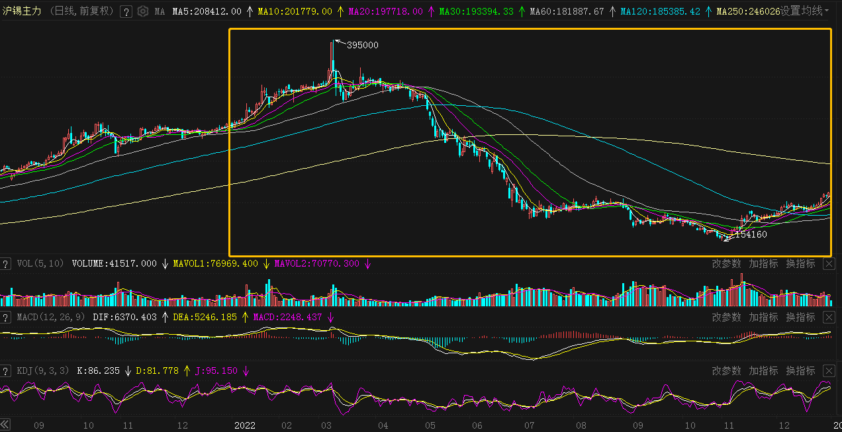This screenshot has width=842, height=432.
Task: Click the 395000 high price label
Action: click(362, 45)
